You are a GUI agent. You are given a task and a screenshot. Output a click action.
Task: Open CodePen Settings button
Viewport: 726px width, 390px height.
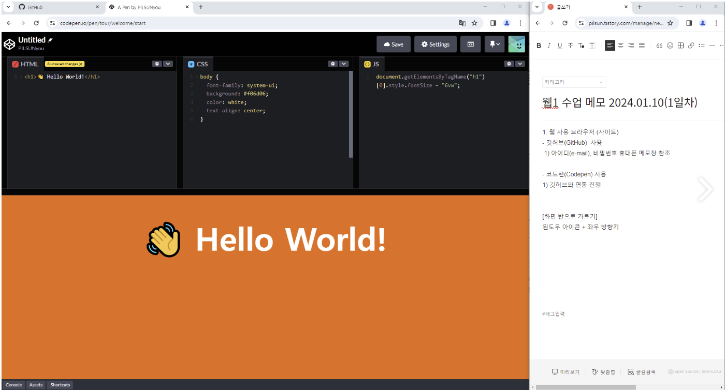[435, 44]
